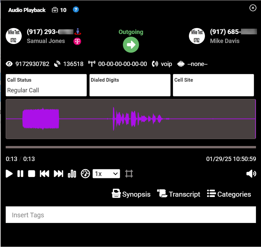Click the Play button

[x=9, y=174]
